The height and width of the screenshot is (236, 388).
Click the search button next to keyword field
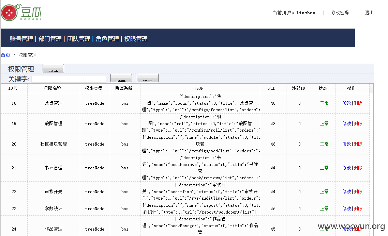click(121, 78)
